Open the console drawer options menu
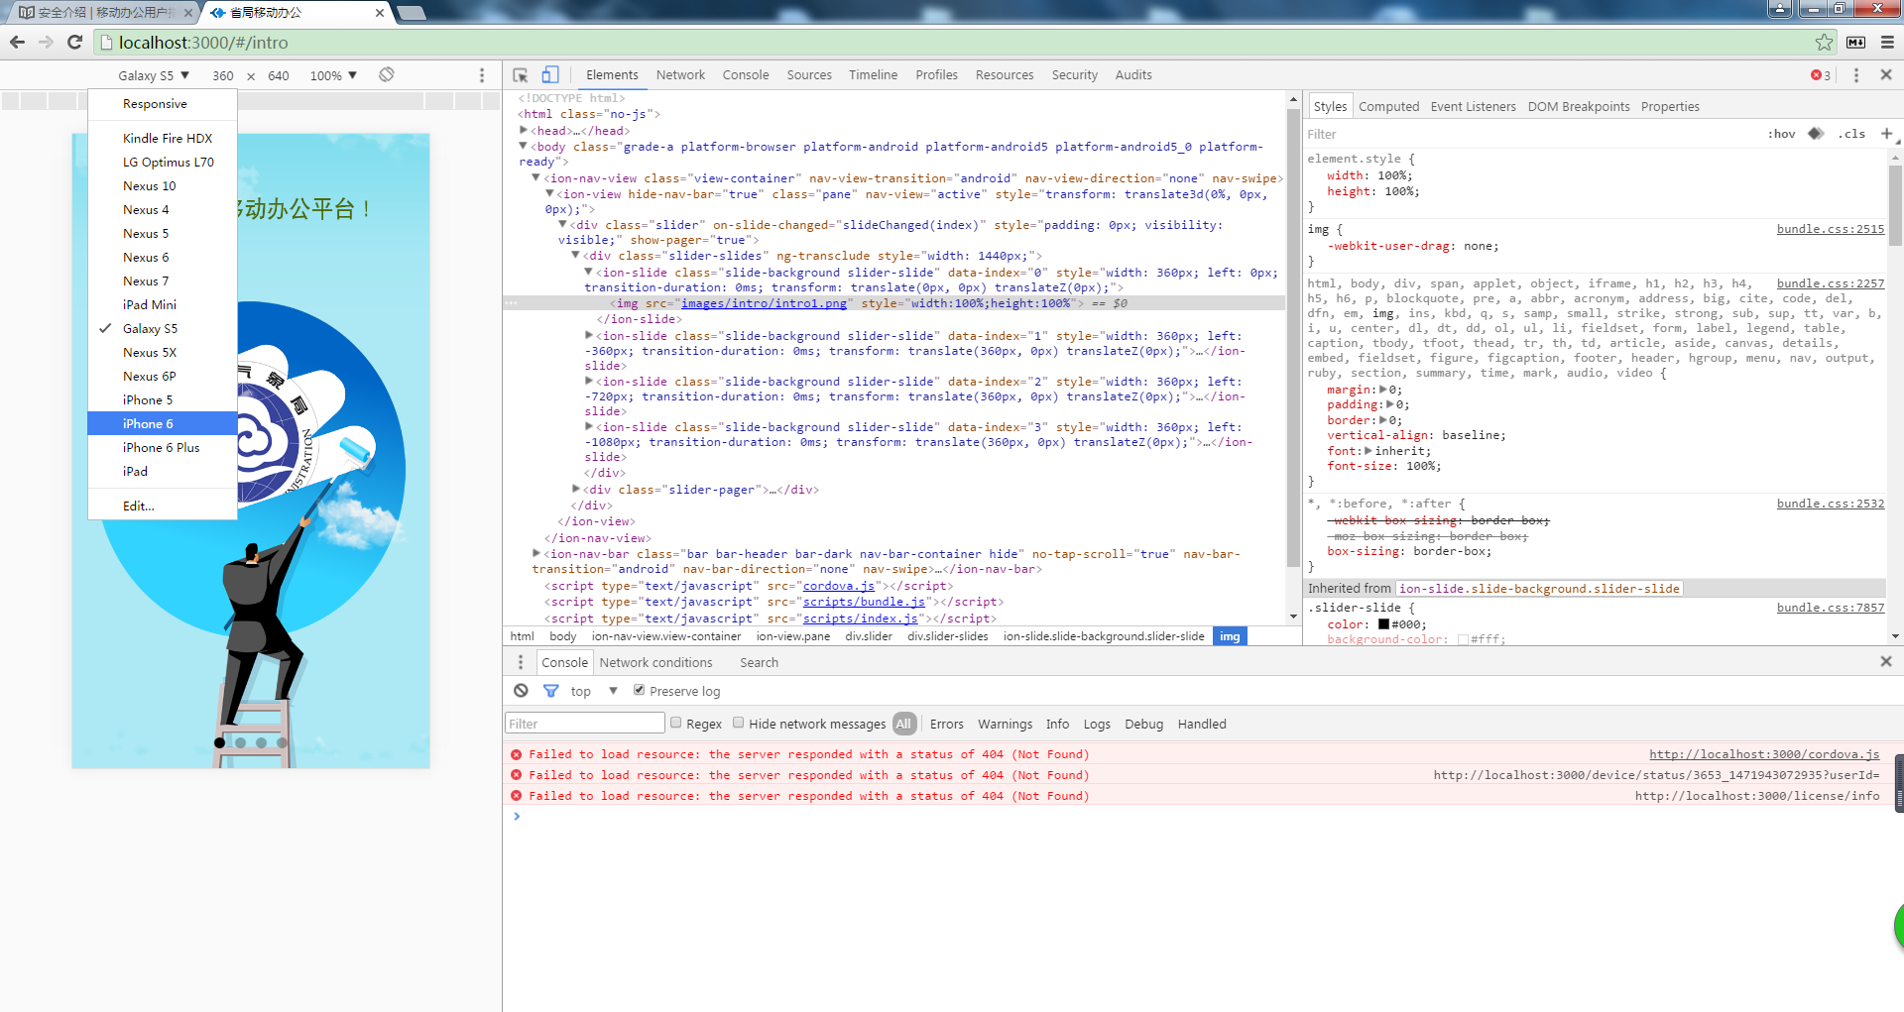The height and width of the screenshot is (1012, 1904). coord(521,662)
